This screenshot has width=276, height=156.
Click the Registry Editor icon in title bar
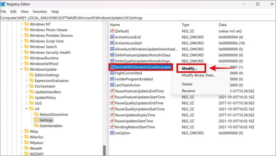(x=4, y=4)
